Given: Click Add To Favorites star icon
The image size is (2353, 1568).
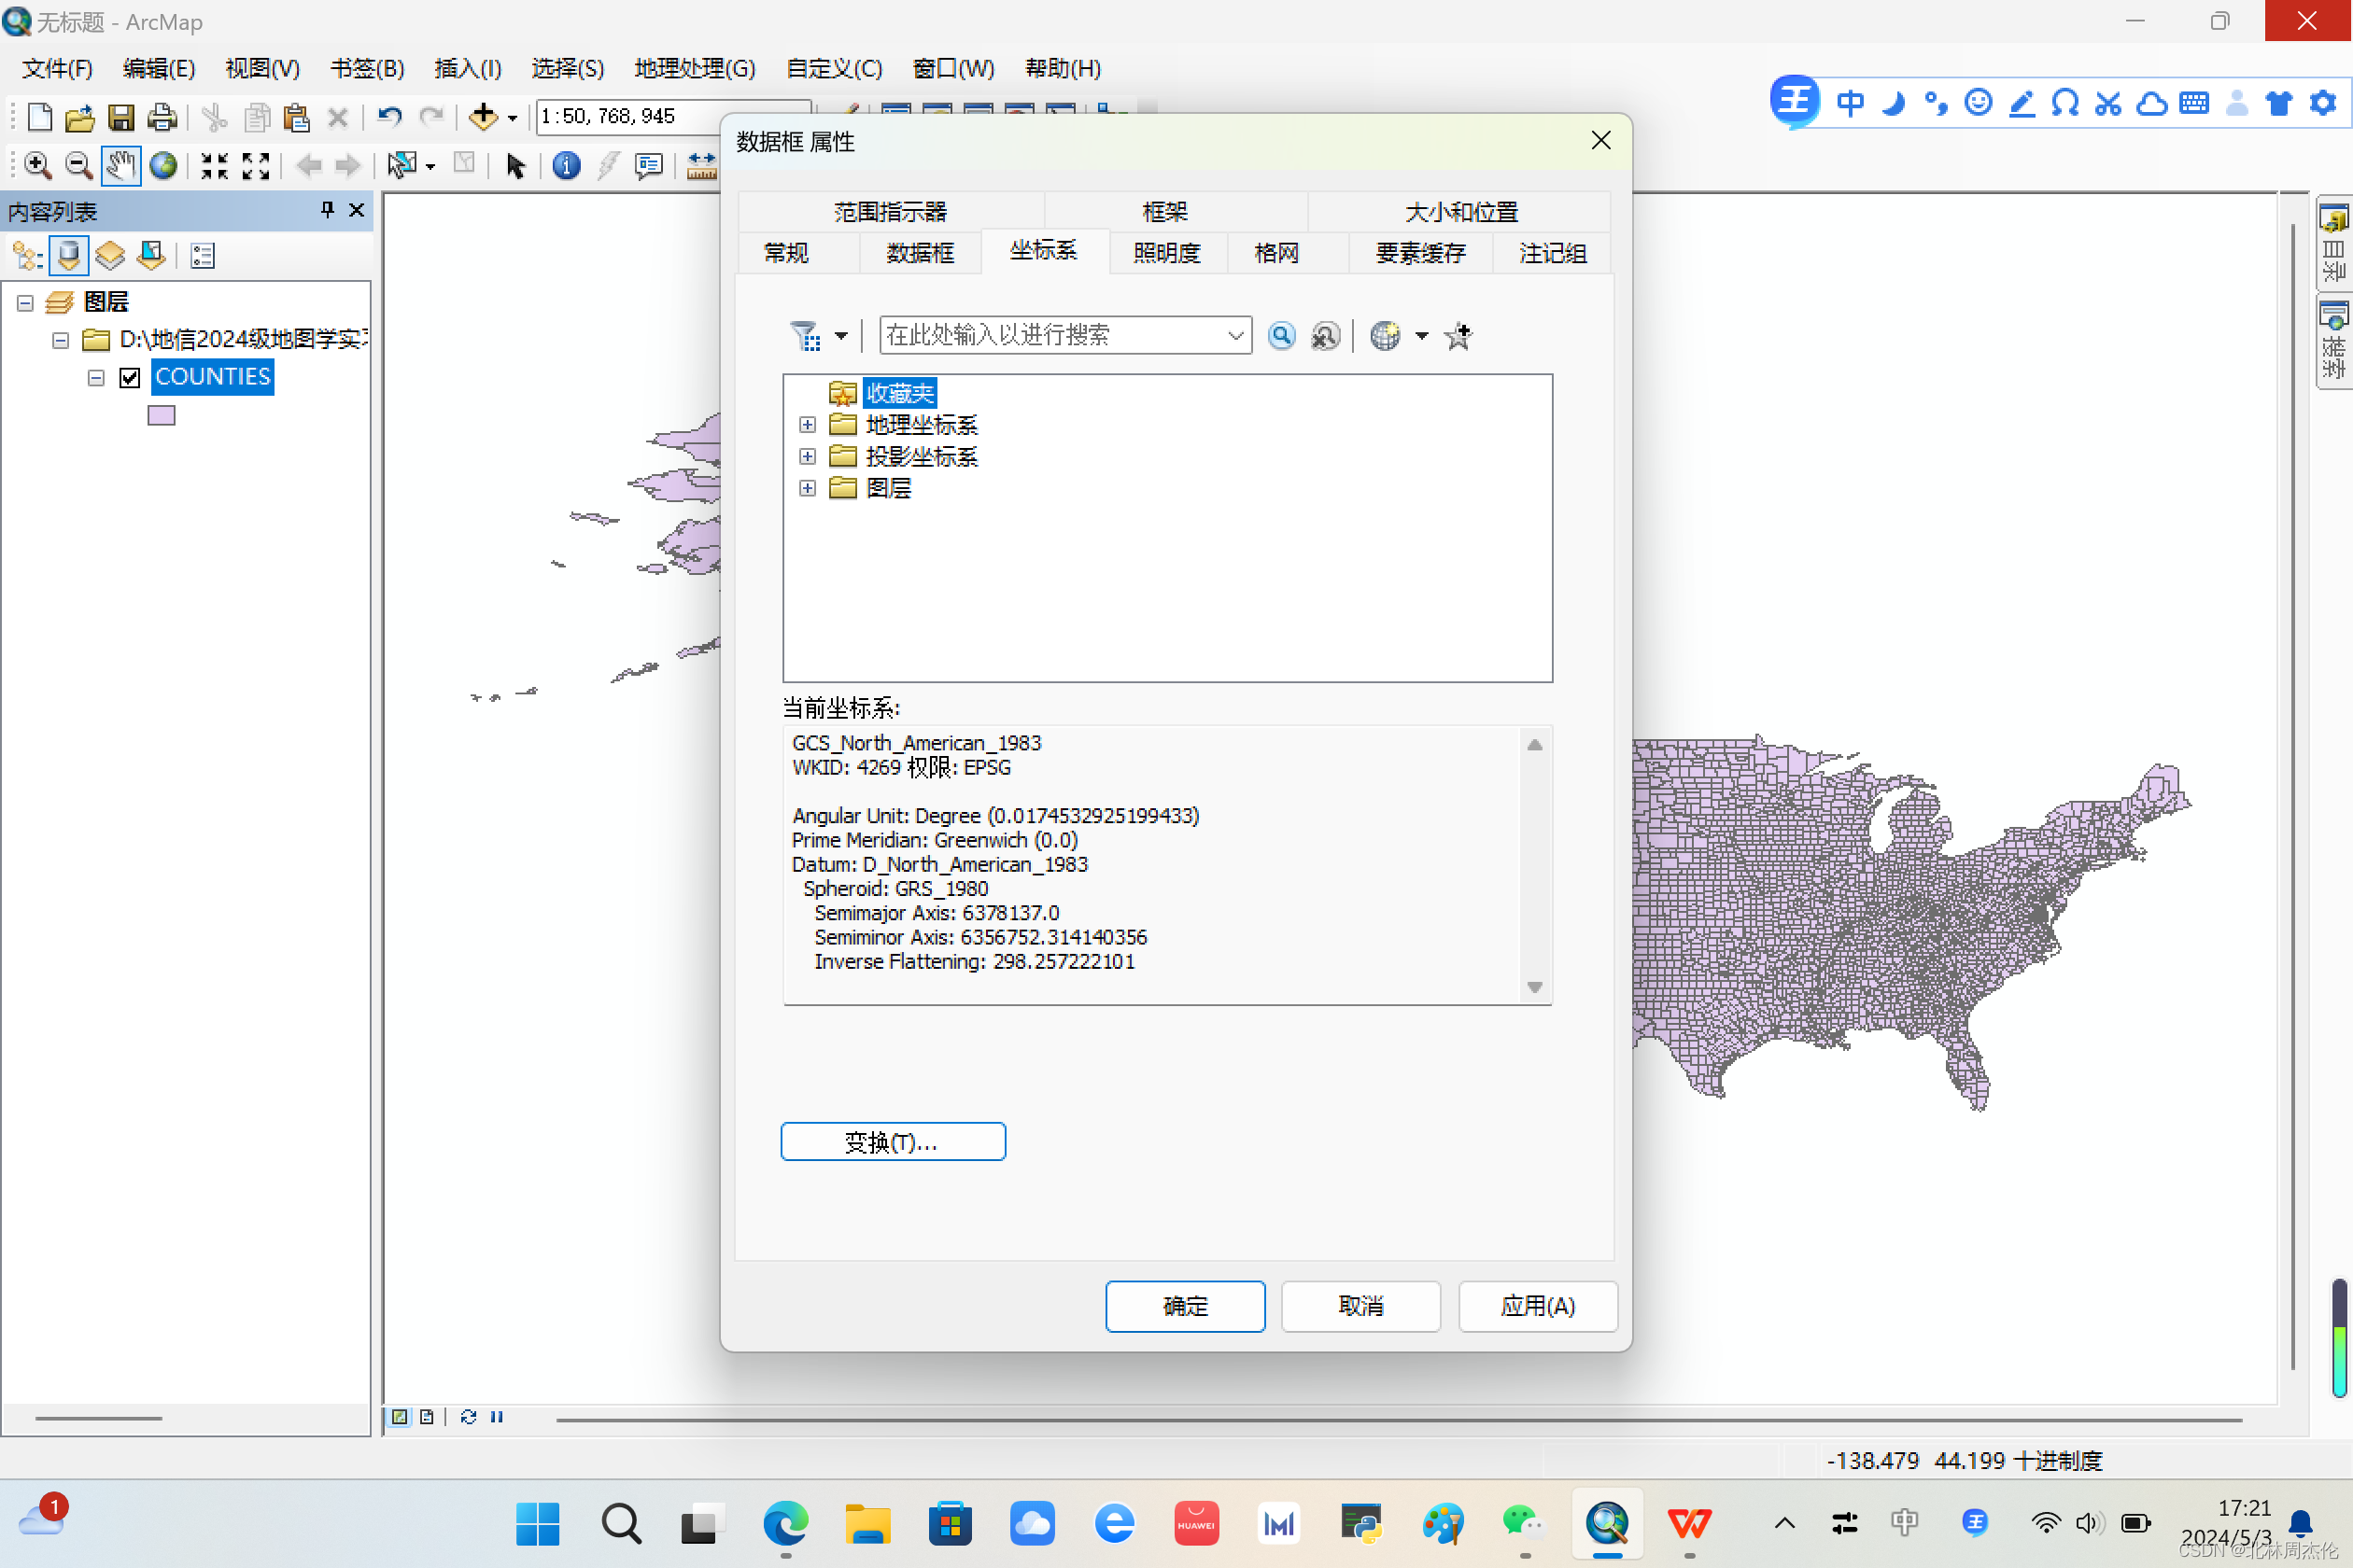Looking at the screenshot, I should [x=1458, y=336].
